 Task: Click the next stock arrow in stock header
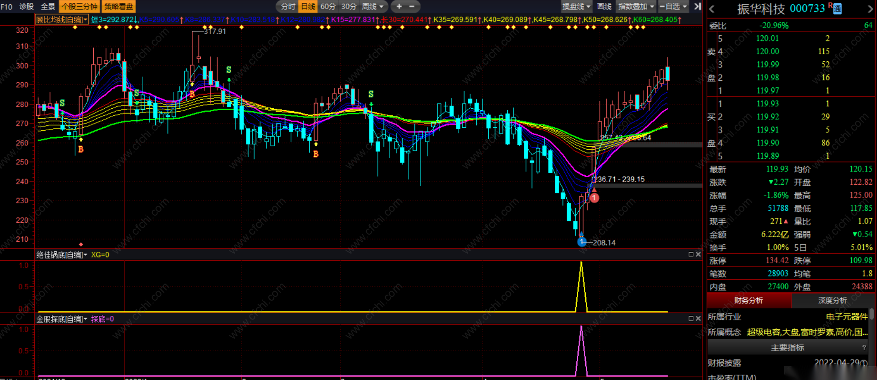[870, 9]
